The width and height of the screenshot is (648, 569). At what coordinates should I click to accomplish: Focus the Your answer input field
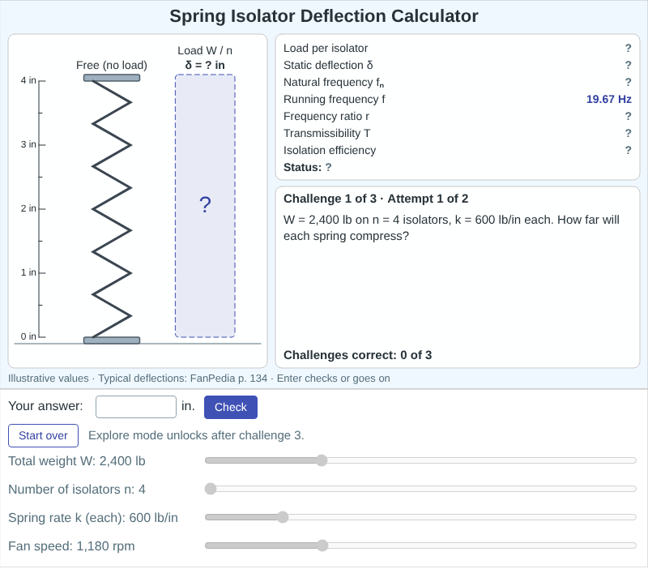[x=136, y=407]
